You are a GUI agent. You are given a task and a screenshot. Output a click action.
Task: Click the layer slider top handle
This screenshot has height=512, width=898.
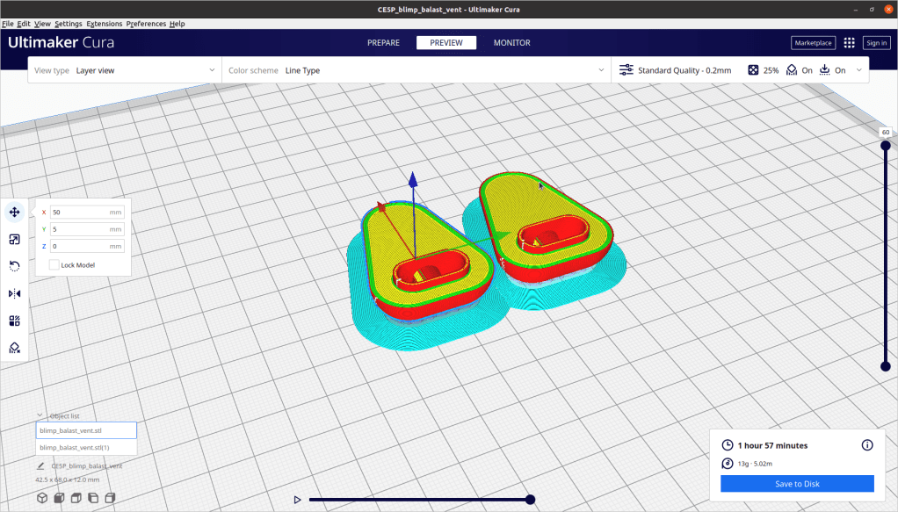885,146
